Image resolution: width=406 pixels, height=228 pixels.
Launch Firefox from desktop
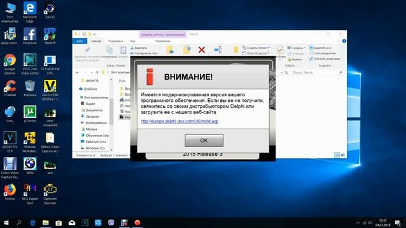tap(10, 191)
